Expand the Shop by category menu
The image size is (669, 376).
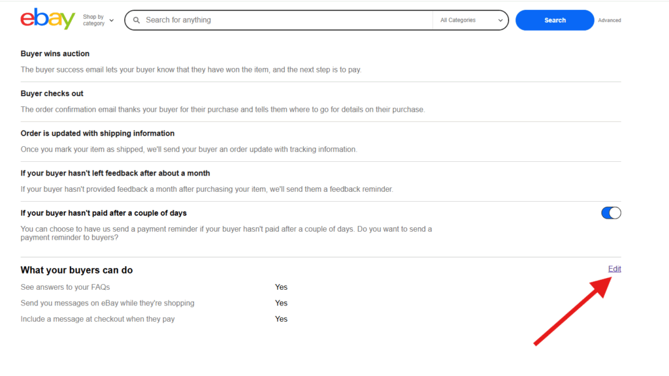98,20
